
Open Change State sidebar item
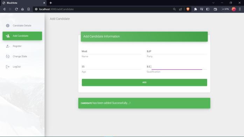click(22, 56)
